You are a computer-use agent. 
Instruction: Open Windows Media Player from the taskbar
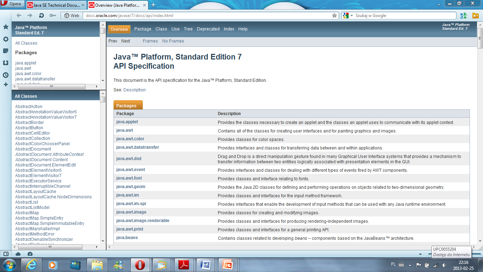pos(53,265)
